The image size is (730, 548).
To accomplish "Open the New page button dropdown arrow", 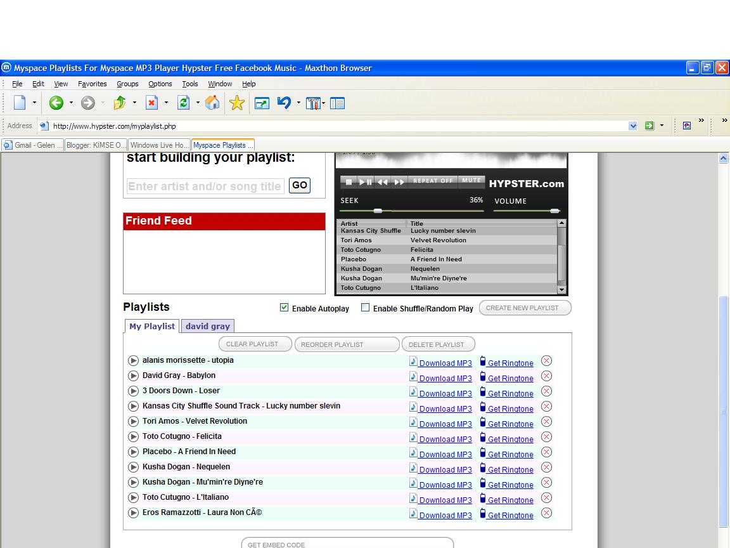I will pyautogui.click(x=34, y=103).
